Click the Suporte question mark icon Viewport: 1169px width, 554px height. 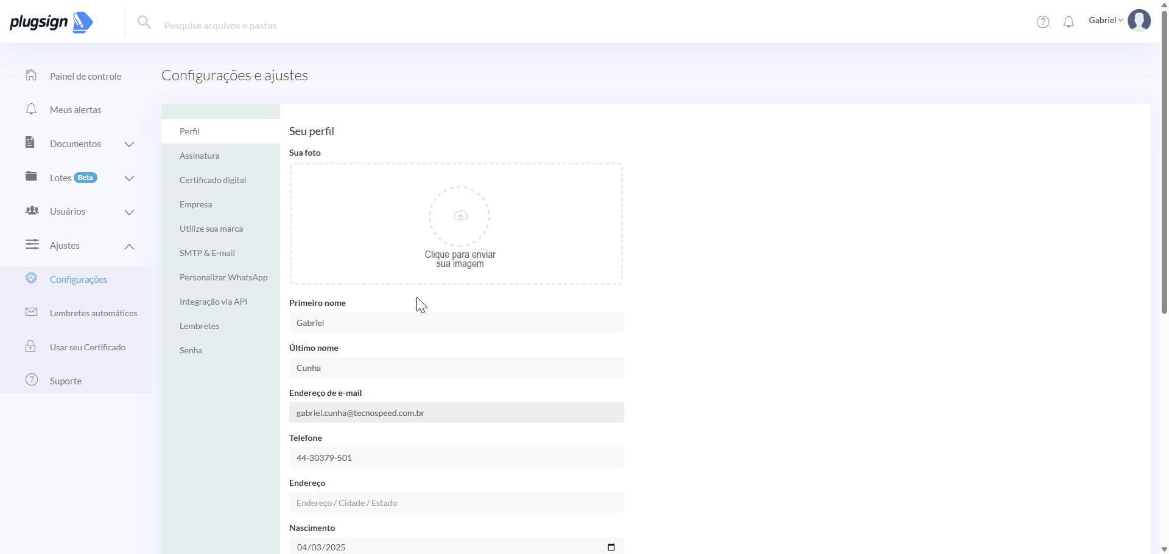click(x=32, y=380)
